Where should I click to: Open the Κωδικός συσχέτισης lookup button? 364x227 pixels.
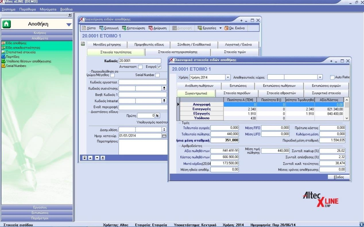tap(164, 88)
